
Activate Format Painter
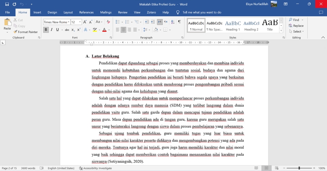26,32
